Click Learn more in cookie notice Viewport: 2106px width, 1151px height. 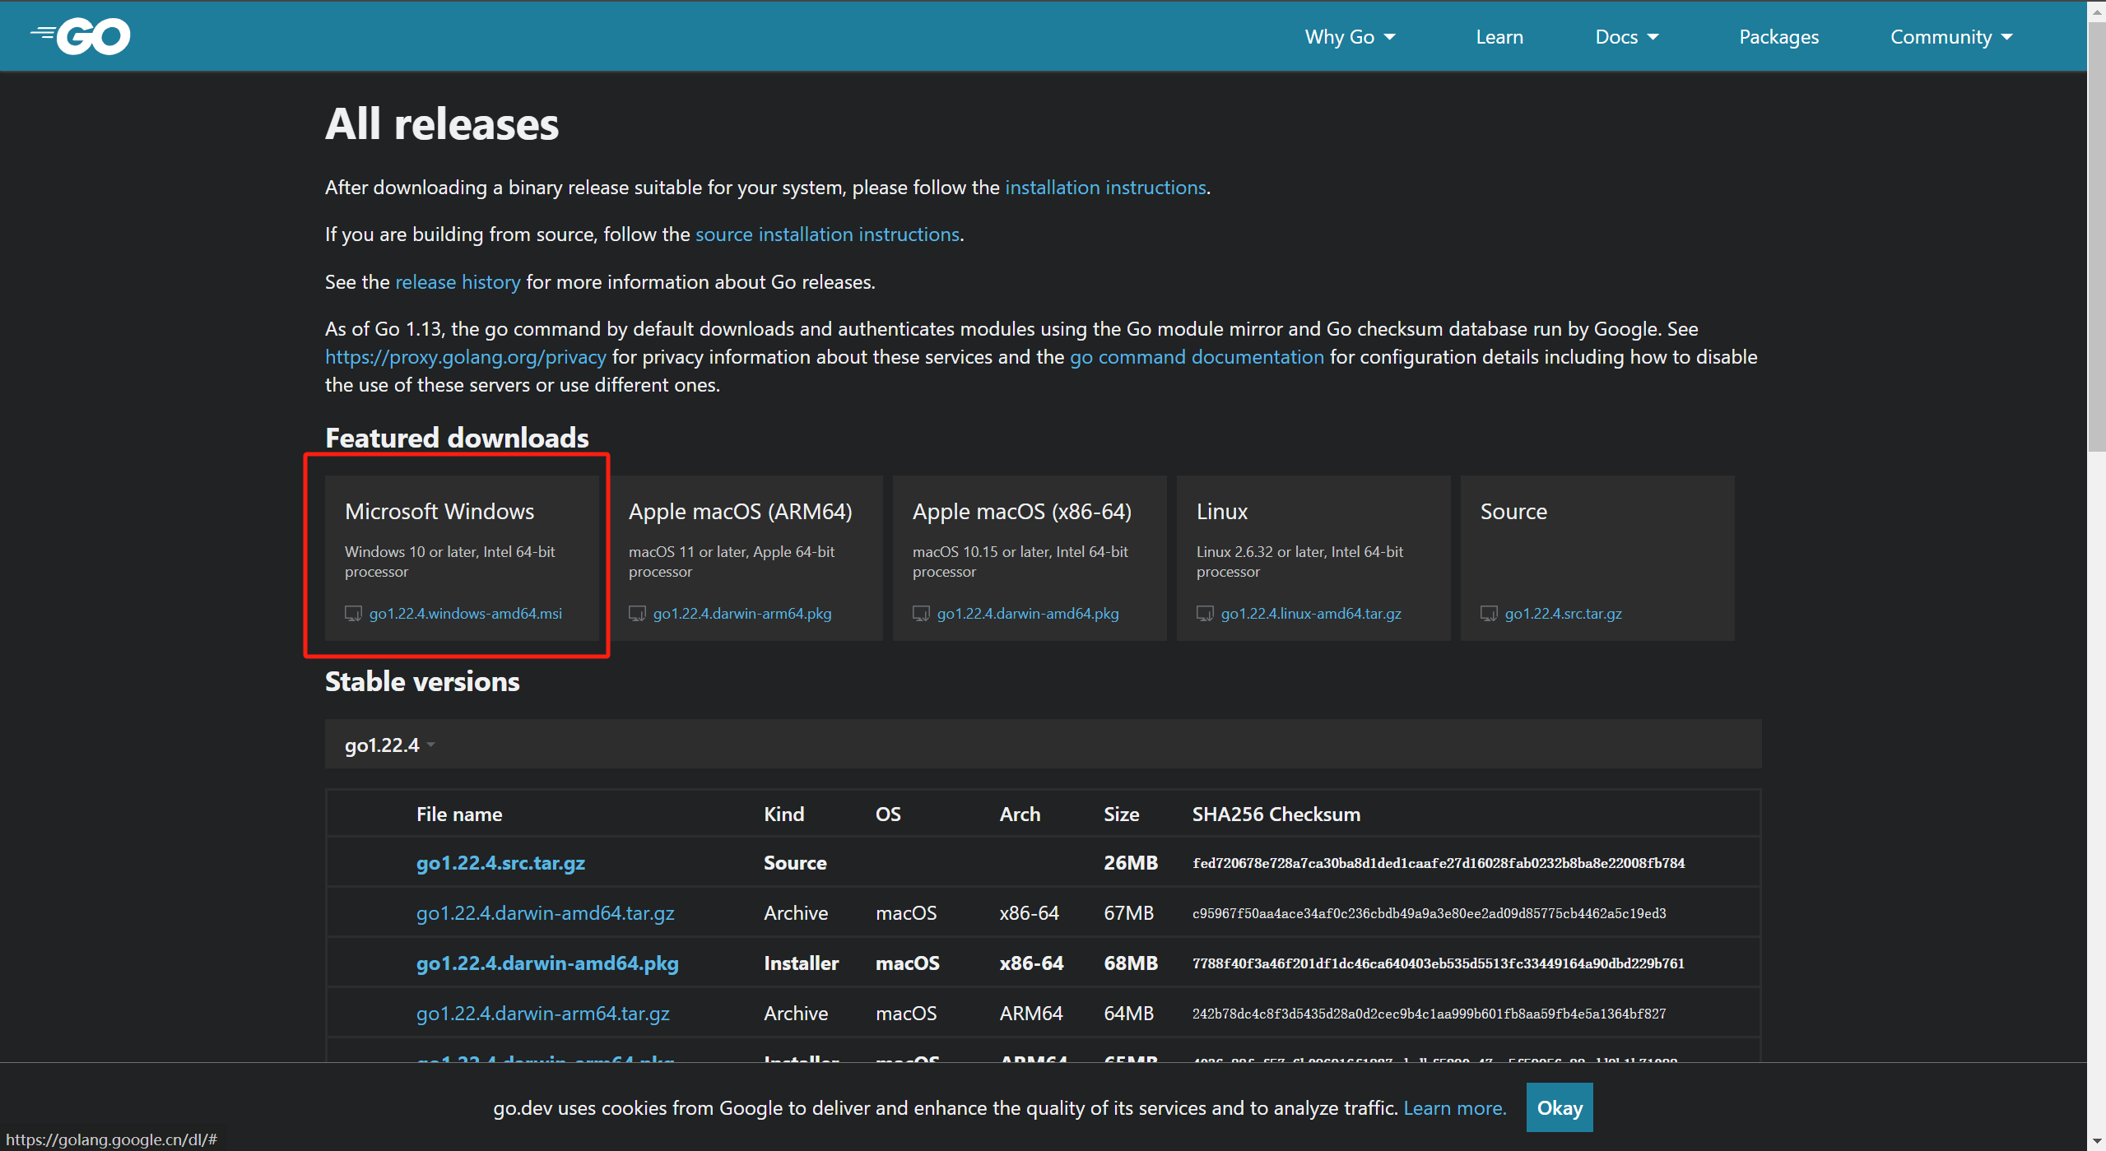1454,1108
